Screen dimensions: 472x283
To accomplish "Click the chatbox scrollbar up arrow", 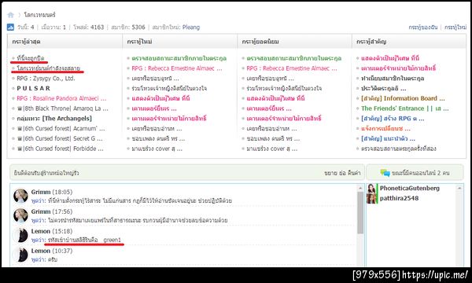I will tap(360, 188).
